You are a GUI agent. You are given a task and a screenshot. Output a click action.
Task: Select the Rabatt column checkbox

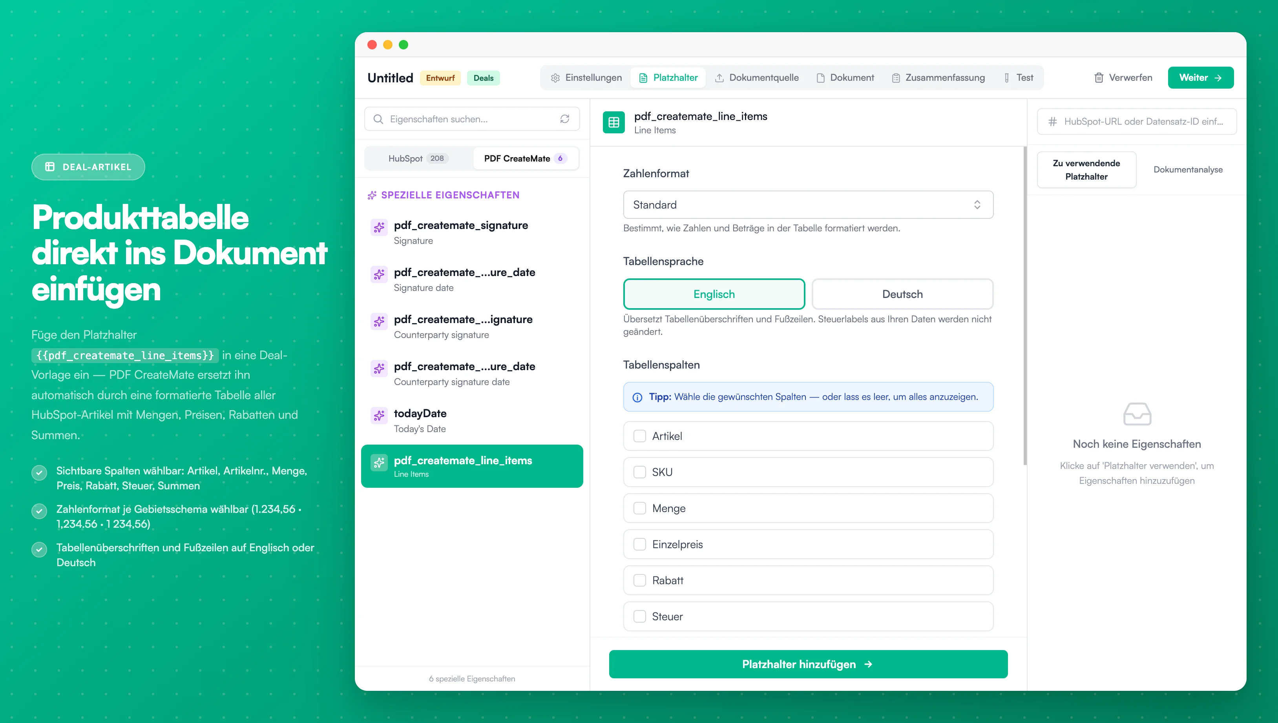point(640,581)
